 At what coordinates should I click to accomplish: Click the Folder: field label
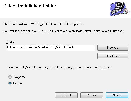pyautogui.click(x=11, y=42)
